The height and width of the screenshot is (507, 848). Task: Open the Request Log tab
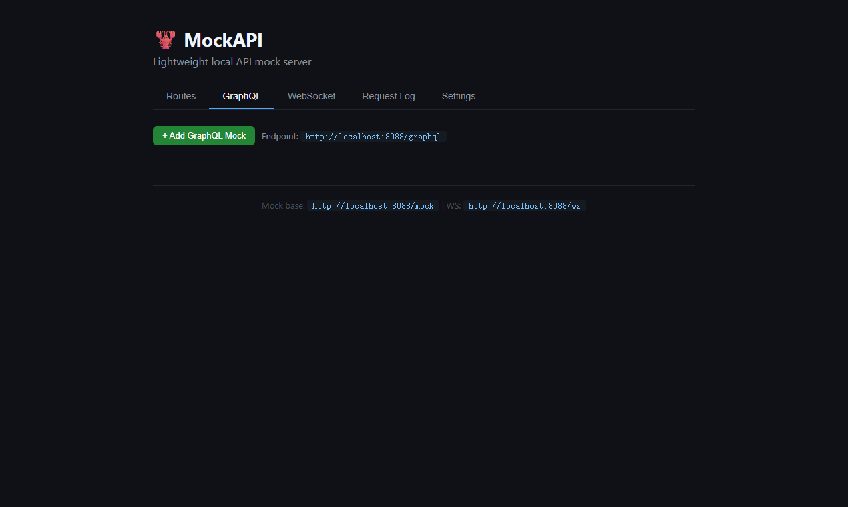click(x=388, y=96)
